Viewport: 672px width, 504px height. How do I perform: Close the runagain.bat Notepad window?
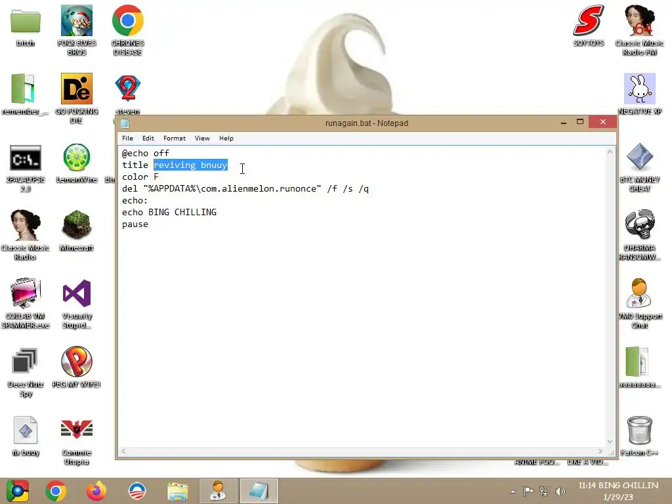click(603, 121)
